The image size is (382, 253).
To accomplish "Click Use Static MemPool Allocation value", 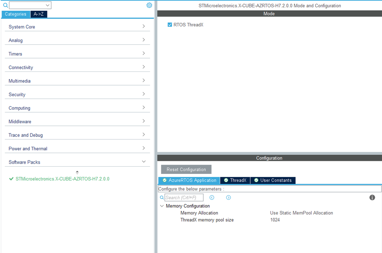I will 301,213.
